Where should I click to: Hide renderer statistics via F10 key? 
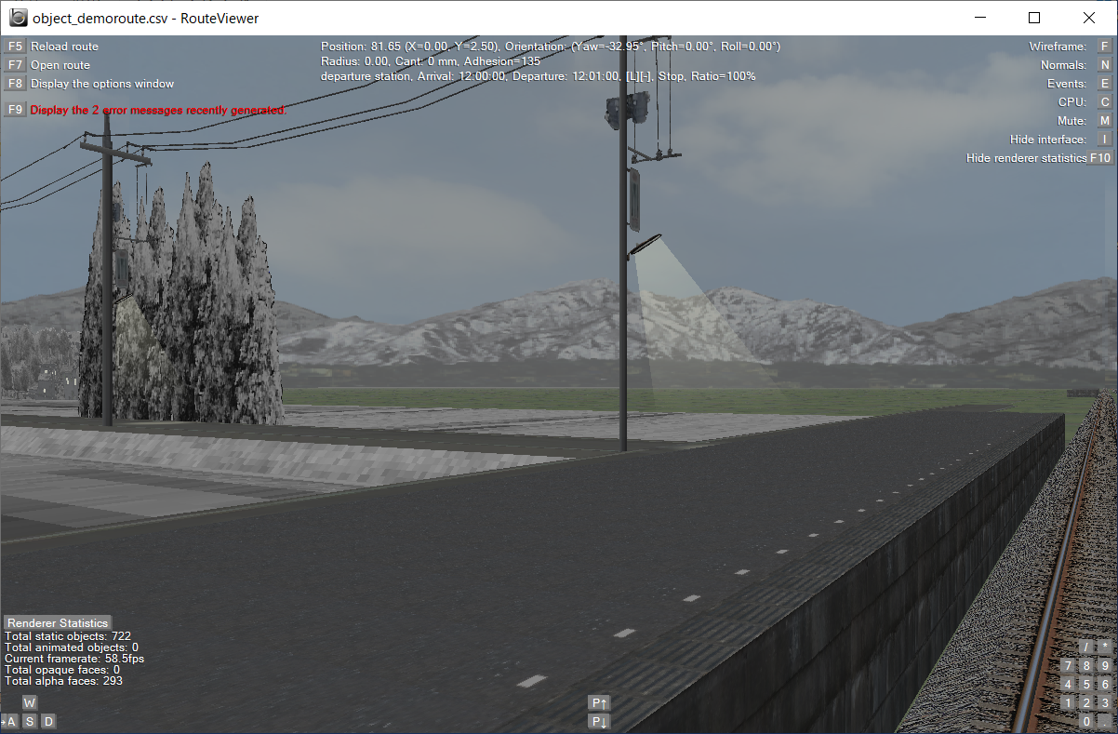1101,157
